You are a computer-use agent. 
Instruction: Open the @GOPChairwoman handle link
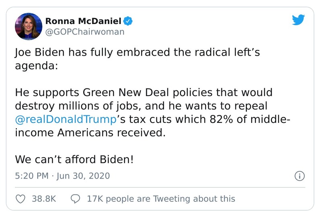[x=85, y=32]
